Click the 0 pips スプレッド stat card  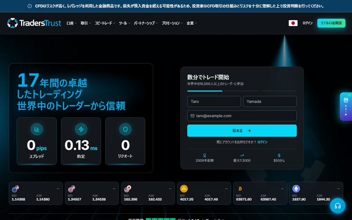coord(37,141)
